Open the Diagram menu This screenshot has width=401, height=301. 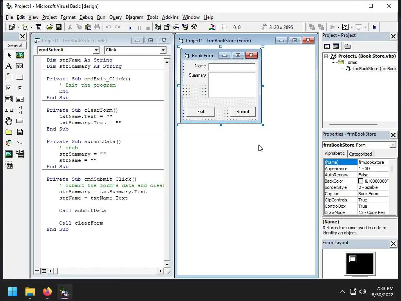pyautogui.click(x=134, y=17)
